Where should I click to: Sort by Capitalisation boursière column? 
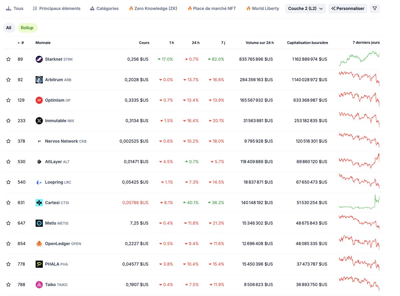click(x=307, y=43)
